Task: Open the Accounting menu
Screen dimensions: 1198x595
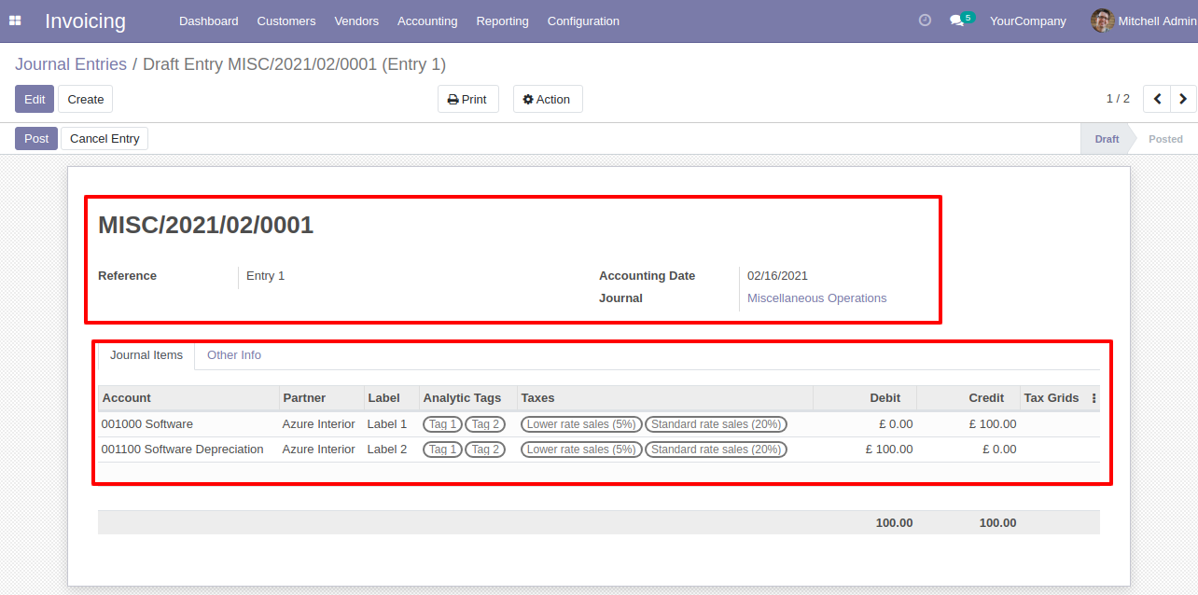Action: pos(426,21)
